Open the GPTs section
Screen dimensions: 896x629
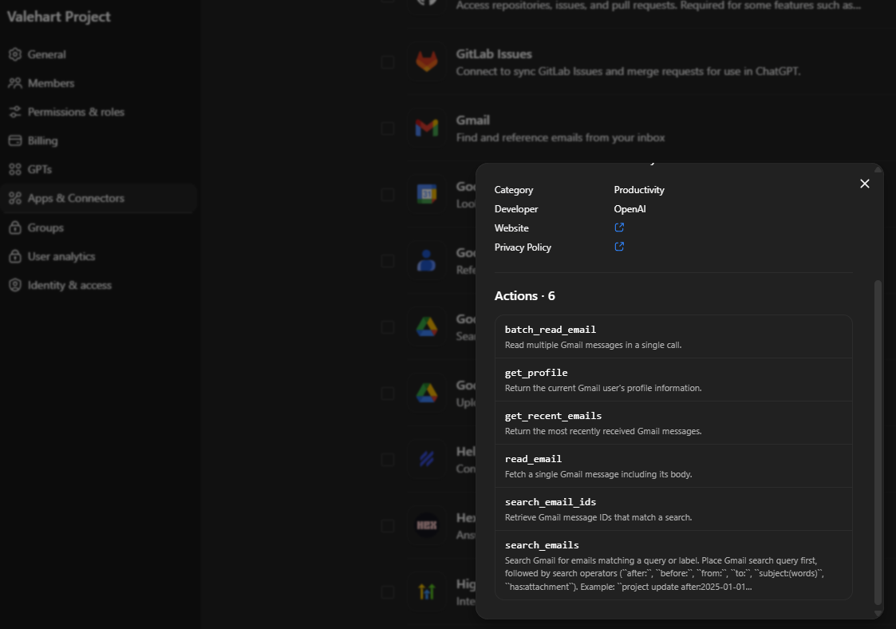(x=39, y=169)
